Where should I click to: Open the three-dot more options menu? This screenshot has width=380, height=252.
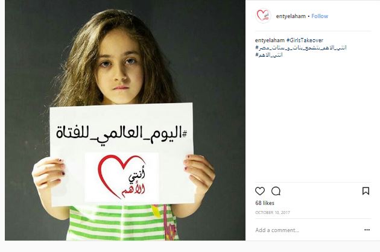[367, 230]
